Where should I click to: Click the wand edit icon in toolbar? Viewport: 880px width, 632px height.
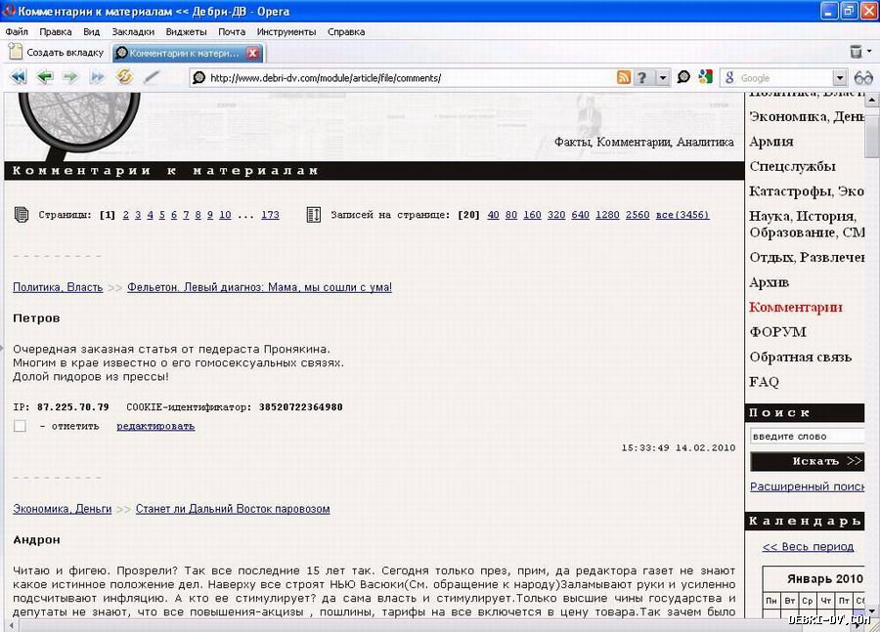pos(152,77)
